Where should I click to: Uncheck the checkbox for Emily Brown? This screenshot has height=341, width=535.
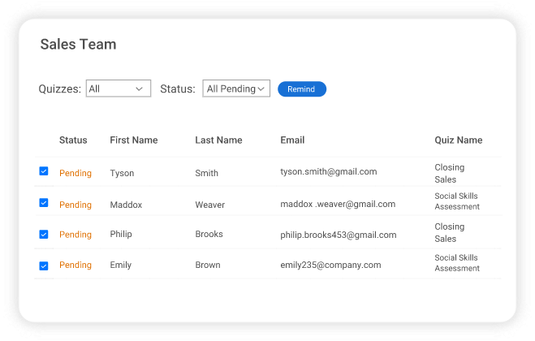point(44,265)
